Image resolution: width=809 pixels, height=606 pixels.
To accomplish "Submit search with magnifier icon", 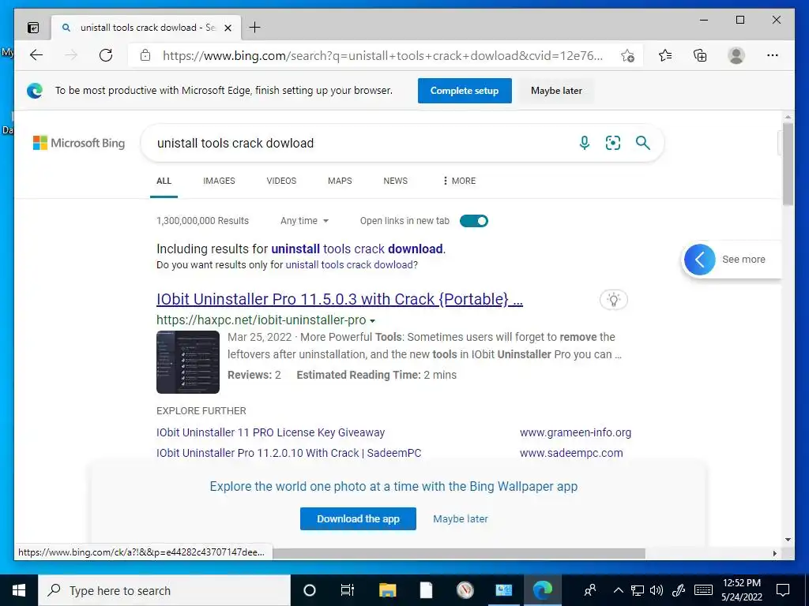I will 643,143.
